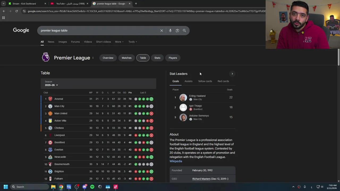Open the Forums results filter
Screen dimensions: 340x191
point(75,42)
